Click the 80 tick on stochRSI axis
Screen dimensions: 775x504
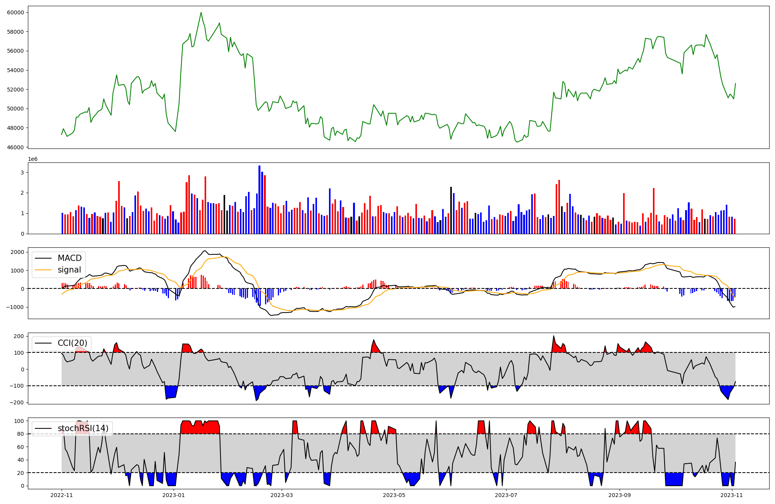point(20,434)
